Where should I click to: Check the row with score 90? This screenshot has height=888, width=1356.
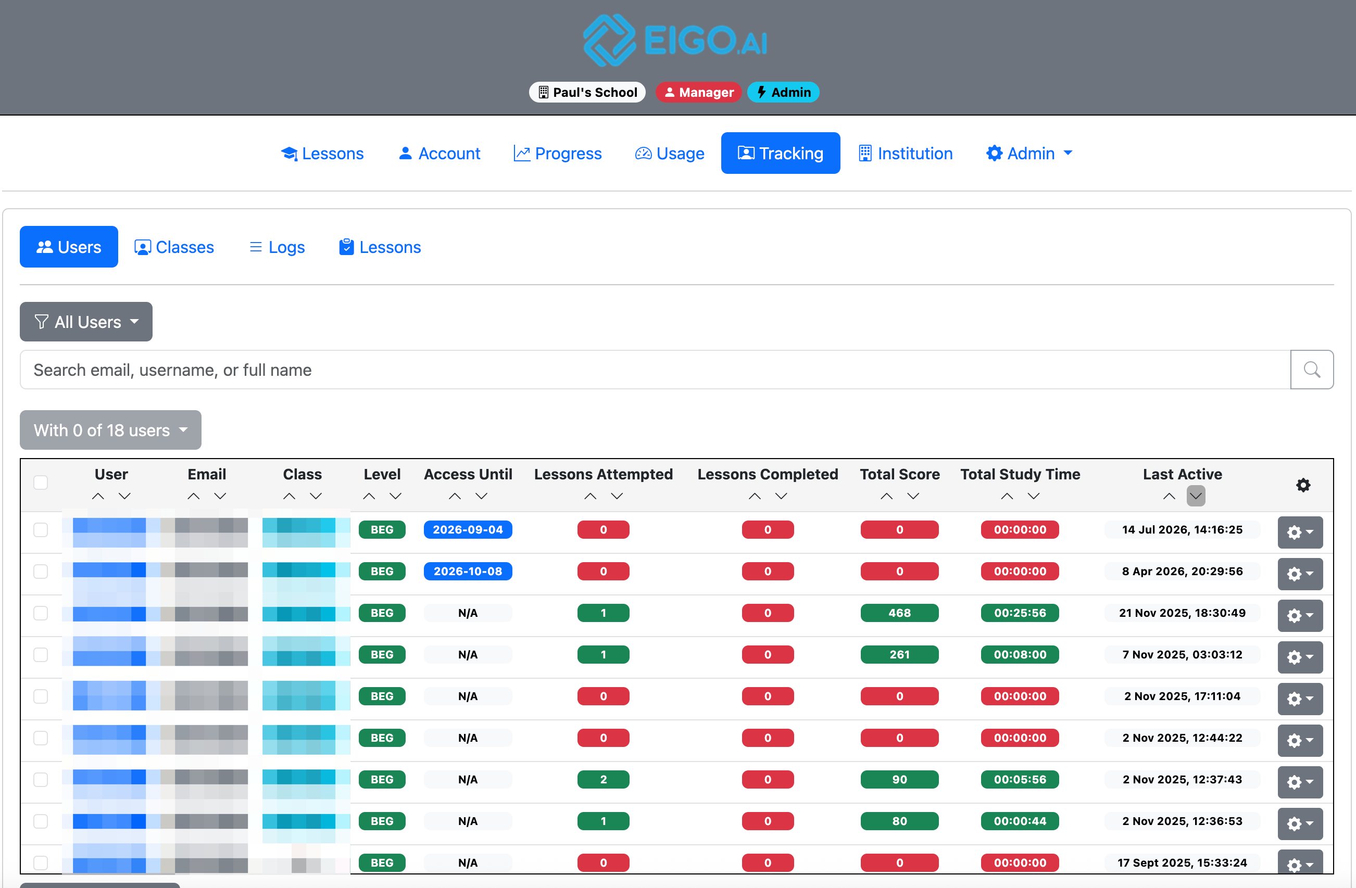click(41, 779)
